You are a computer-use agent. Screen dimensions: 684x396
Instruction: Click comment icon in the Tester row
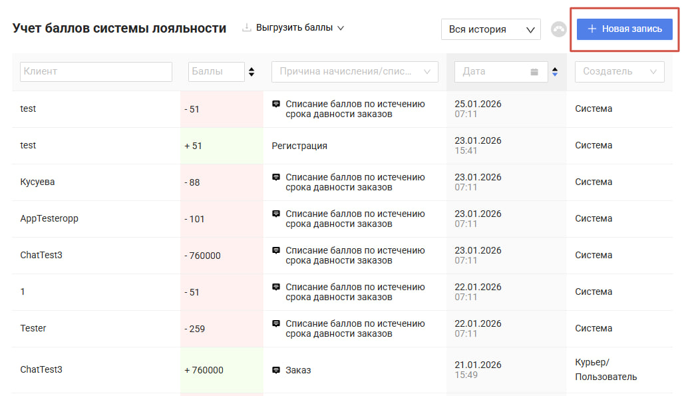(x=276, y=324)
